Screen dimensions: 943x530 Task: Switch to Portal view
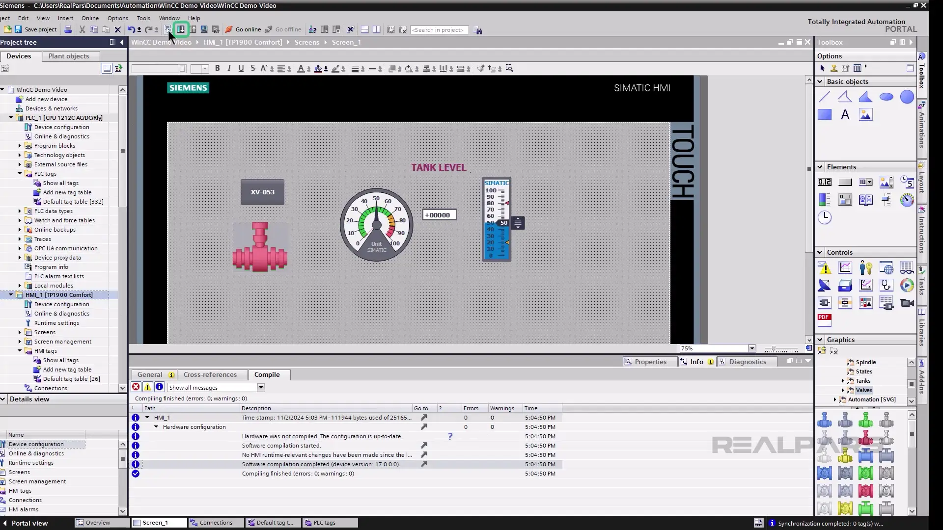(26, 523)
